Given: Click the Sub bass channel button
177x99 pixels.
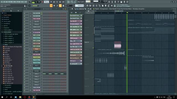Looking at the screenshot, I should pos(37,71).
